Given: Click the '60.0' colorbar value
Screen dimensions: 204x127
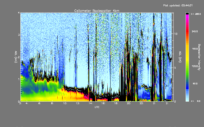Looking at the screenshot, I should pyautogui.click(x=195, y=84).
